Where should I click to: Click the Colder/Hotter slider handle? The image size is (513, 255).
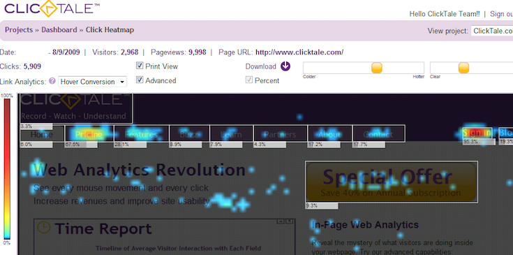(377, 68)
